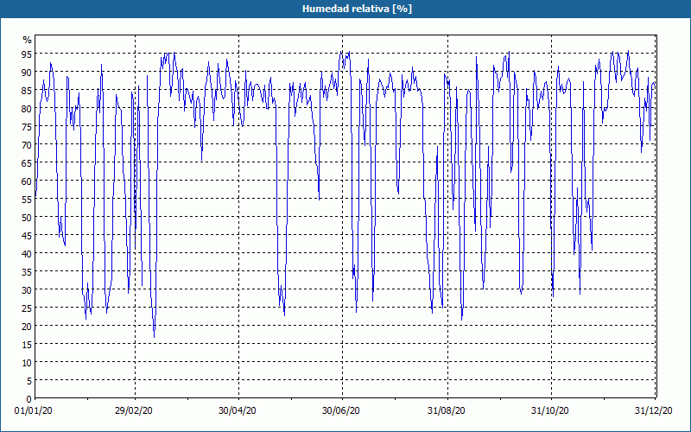Click the 95 value on the Y axis
Image resolution: width=691 pixels, height=432 pixels.
tap(27, 54)
